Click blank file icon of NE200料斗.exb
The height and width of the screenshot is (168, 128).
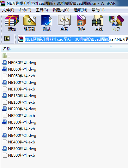pyautogui.click(x=5, y=115)
